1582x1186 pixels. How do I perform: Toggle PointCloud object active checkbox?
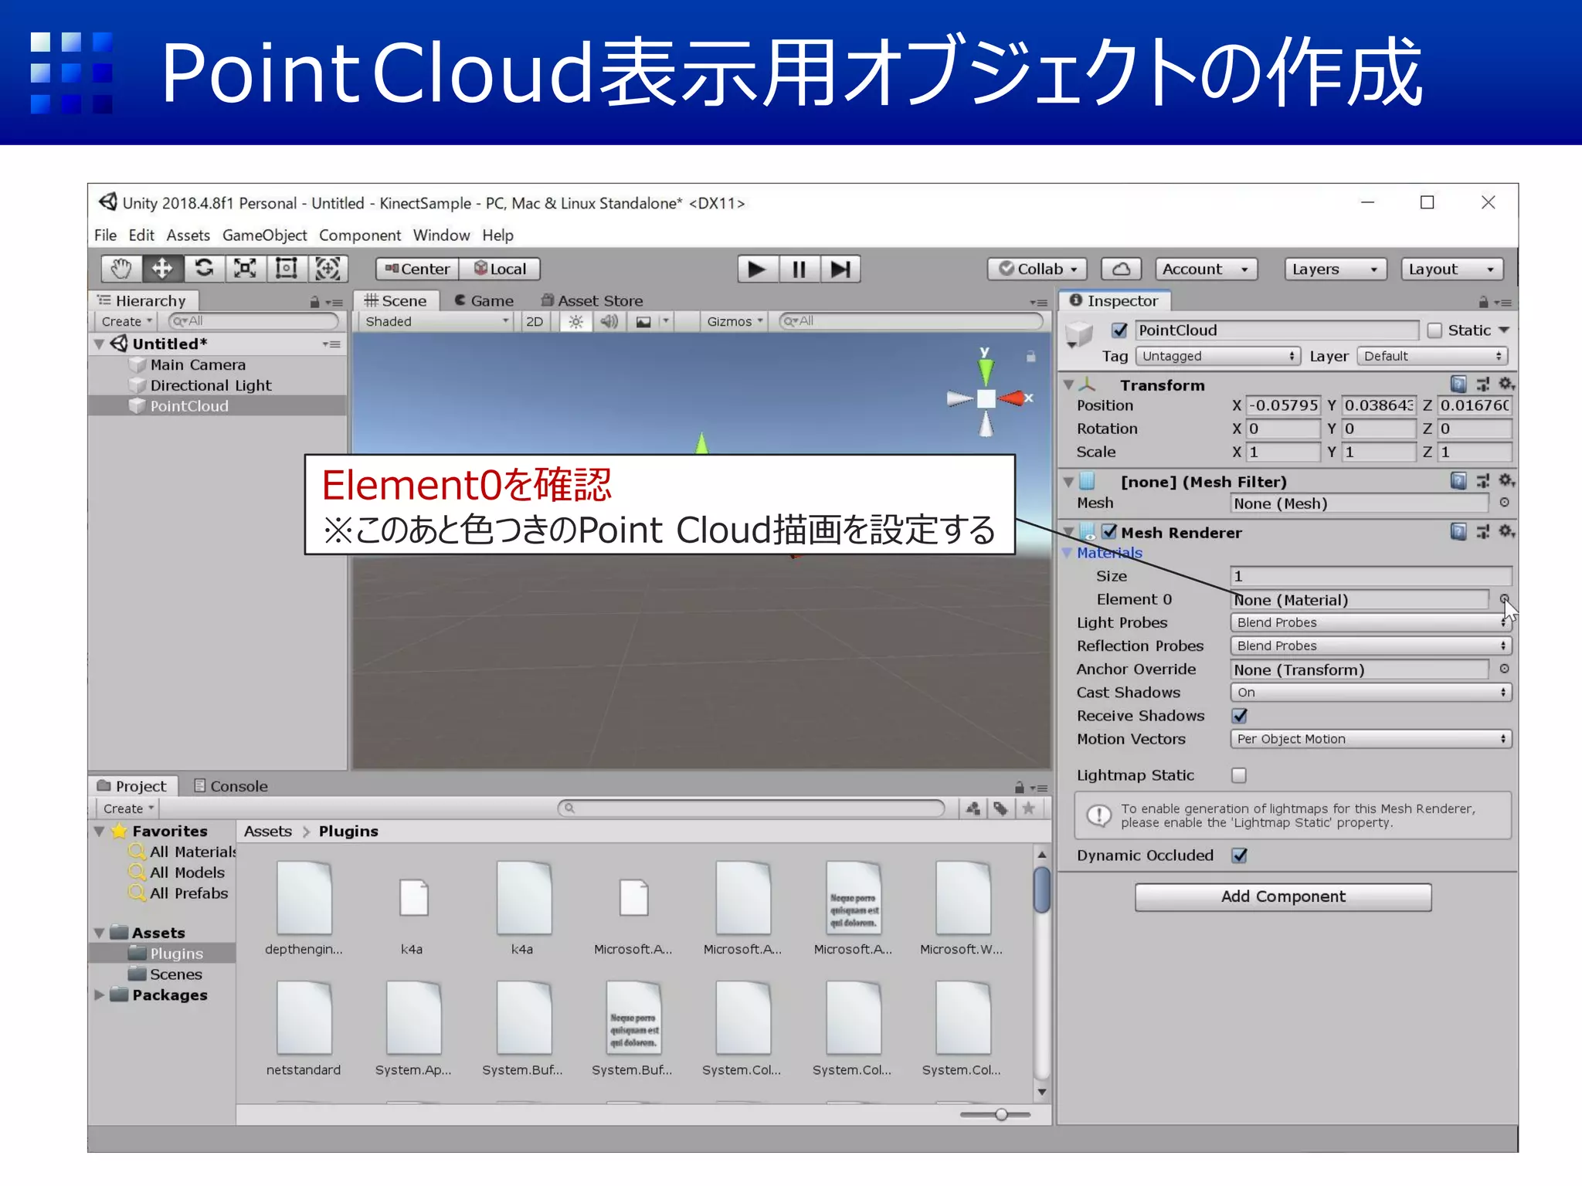point(1119,330)
